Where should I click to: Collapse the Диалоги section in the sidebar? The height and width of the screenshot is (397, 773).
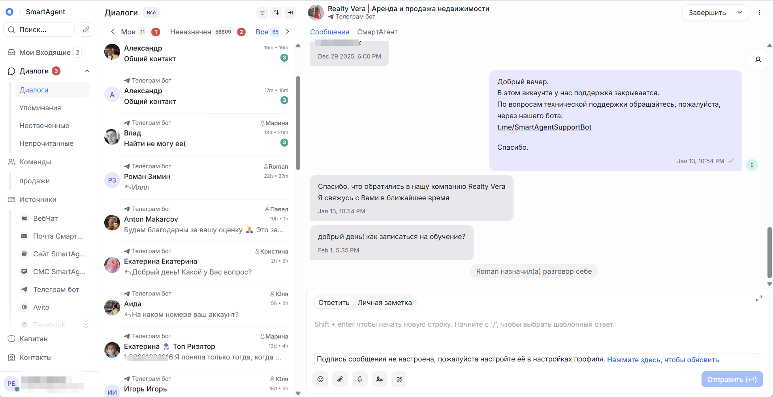[x=87, y=71]
